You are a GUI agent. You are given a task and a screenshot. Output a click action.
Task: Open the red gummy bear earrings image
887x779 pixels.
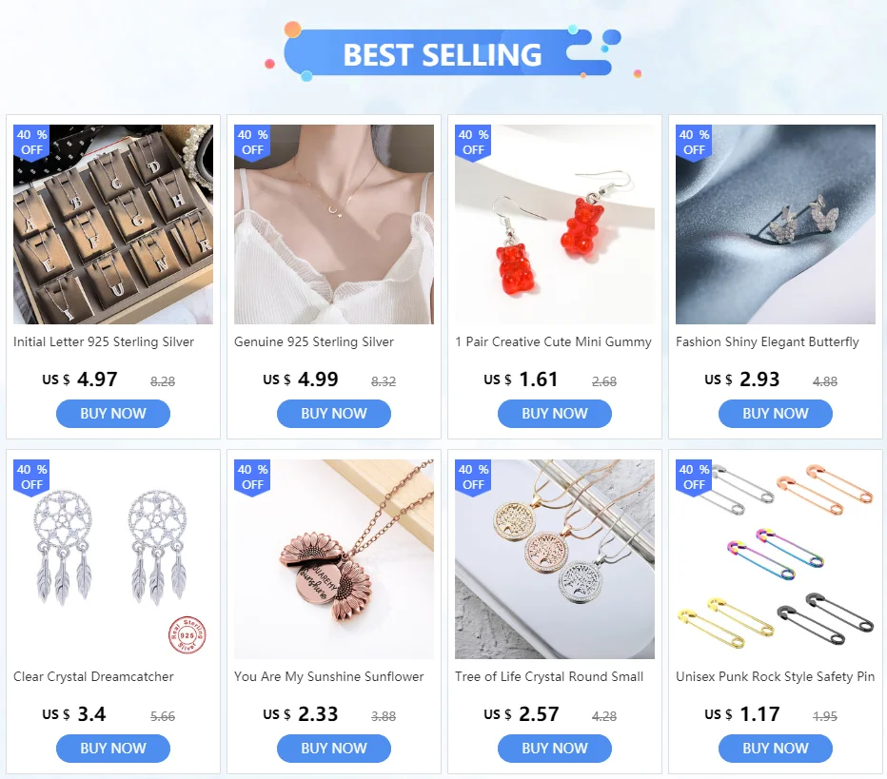pyautogui.click(x=554, y=224)
